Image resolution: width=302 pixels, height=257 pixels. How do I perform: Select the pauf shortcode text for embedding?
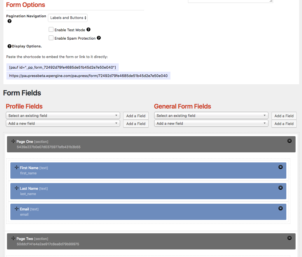click(62, 67)
